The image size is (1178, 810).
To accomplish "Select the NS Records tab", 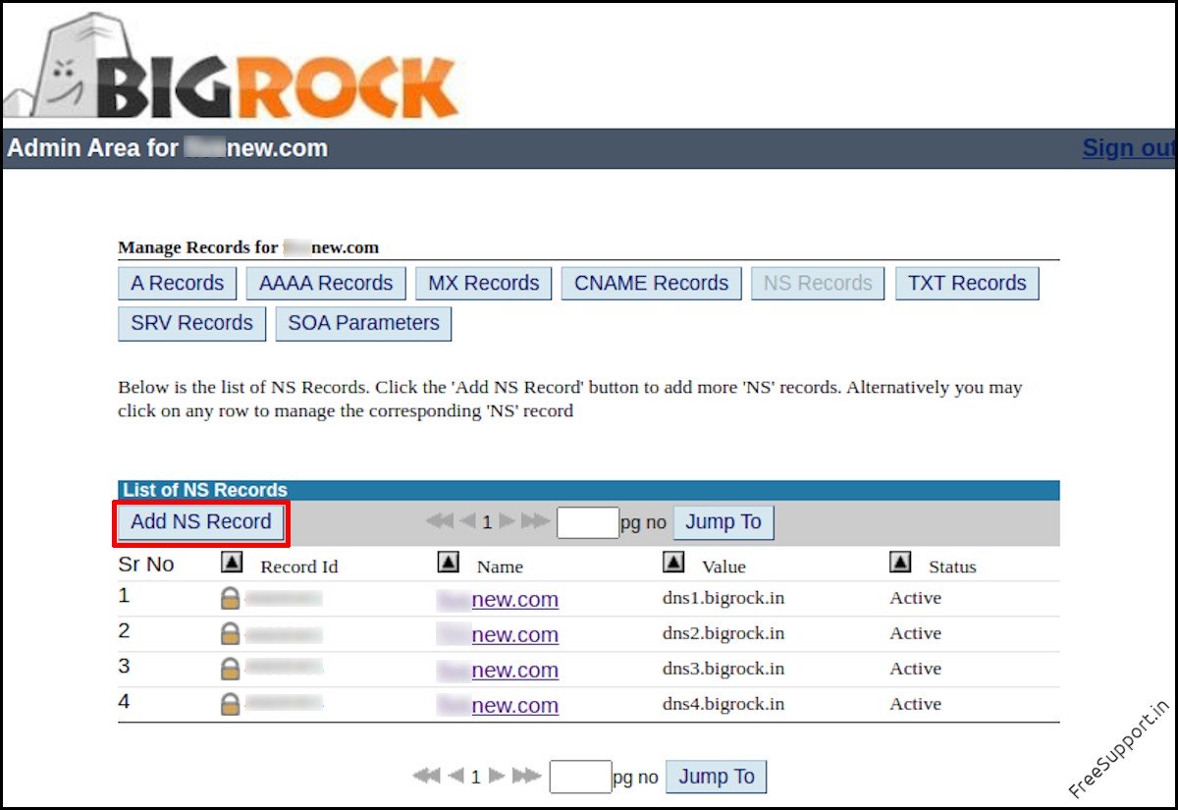I will click(818, 284).
